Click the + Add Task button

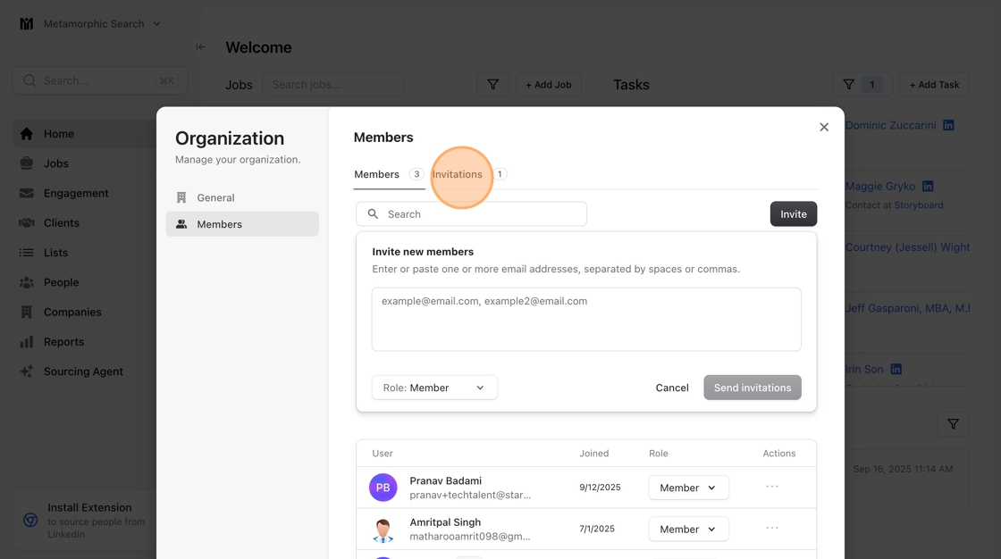(934, 85)
